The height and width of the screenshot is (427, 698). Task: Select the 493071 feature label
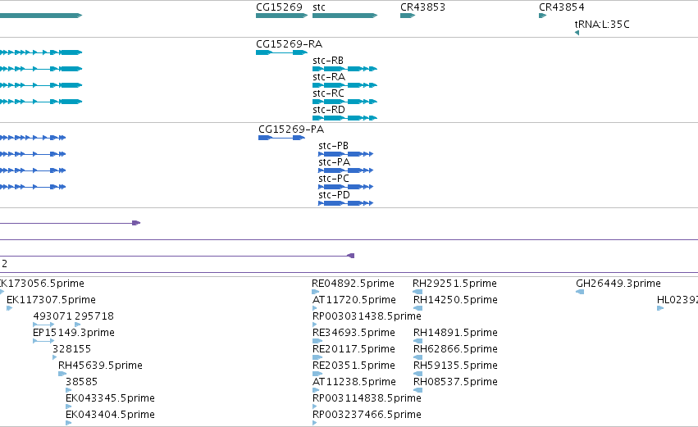tap(52, 316)
